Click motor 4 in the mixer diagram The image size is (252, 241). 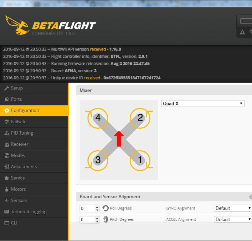pyautogui.click(x=98, y=118)
